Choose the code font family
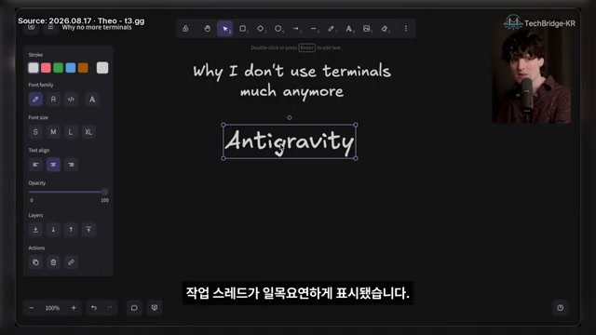 [71, 100]
